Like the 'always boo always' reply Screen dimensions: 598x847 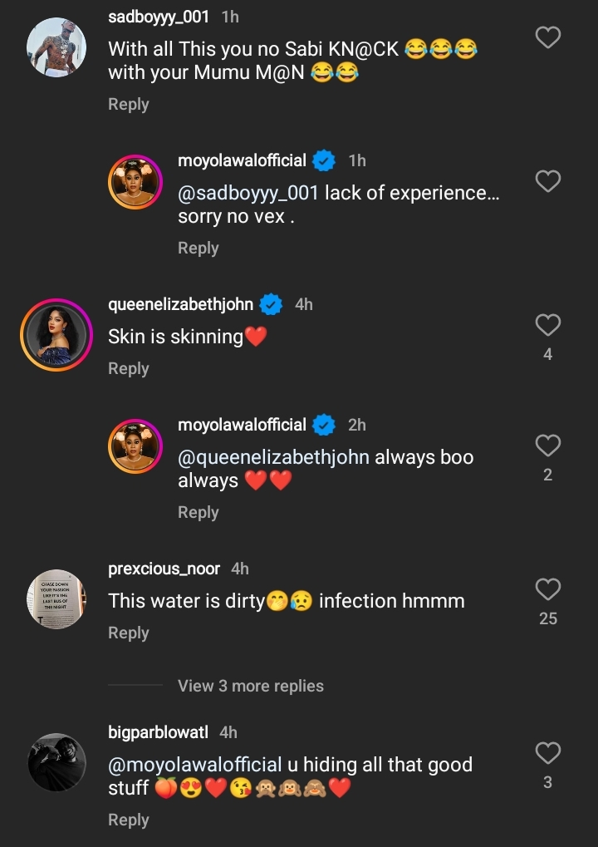tap(547, 446)
